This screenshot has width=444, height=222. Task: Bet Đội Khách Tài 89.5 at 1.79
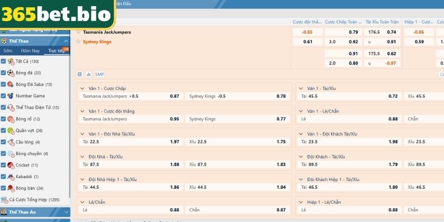350,164
